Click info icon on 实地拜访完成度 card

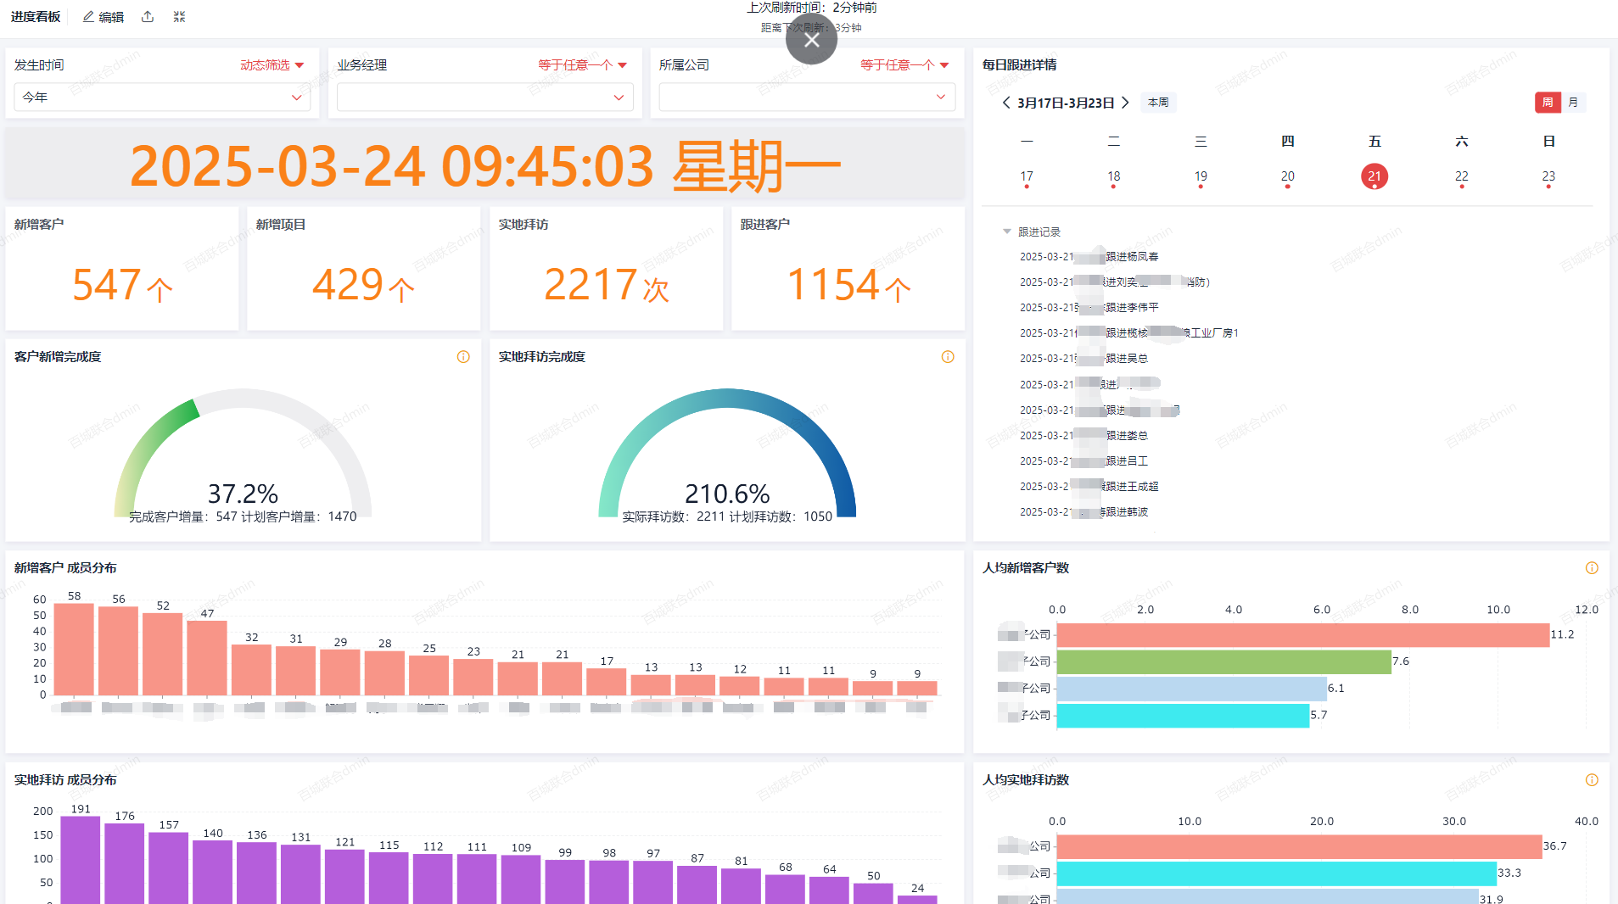(x=948, y=357)
